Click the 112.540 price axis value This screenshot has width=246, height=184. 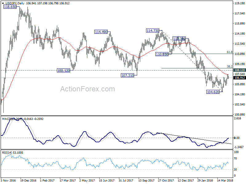pyautogui.click(x=240, y=44)
